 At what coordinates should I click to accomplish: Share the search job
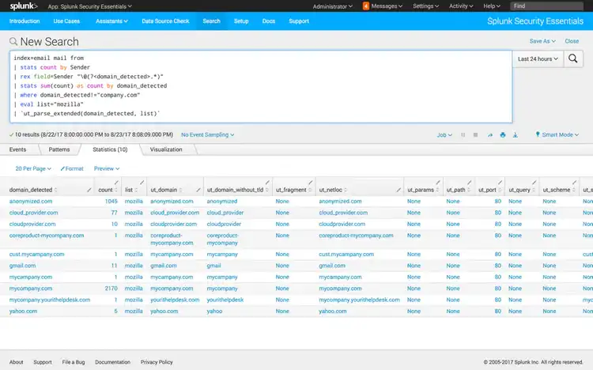click(x=489, y=135)
